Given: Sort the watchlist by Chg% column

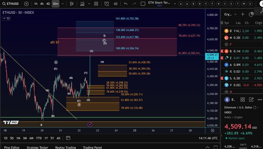Looking at the screenshot, I should 259,23.
